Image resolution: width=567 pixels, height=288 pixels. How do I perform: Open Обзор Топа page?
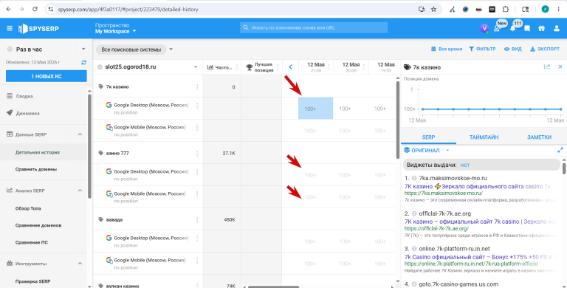[28, 208]
